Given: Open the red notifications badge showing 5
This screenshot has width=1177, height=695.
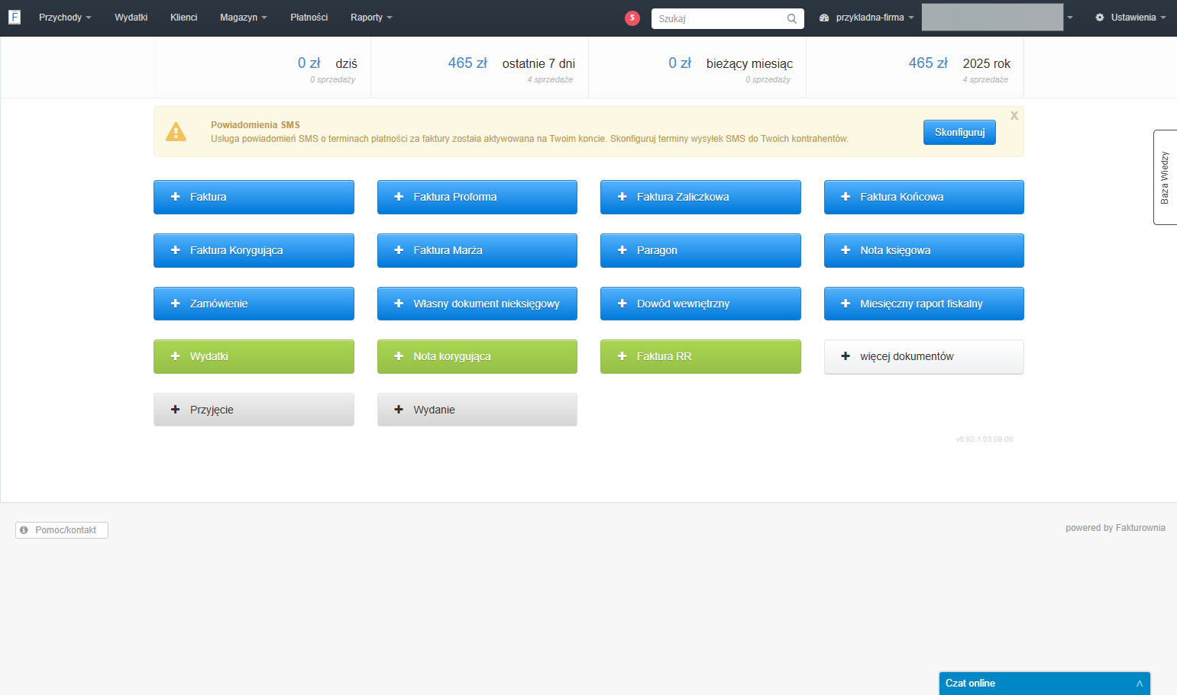Looking at the screenshot, I should tap(632, 18).
